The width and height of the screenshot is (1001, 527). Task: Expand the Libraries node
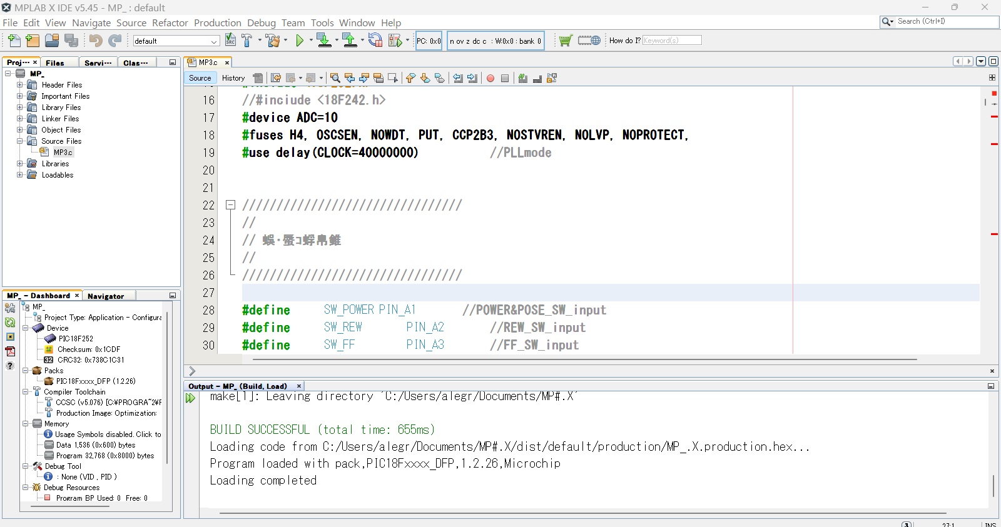pos(19,164)
